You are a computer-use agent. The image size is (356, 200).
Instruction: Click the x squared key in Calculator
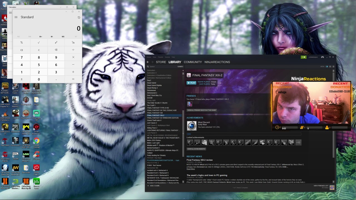click(56, 42)
